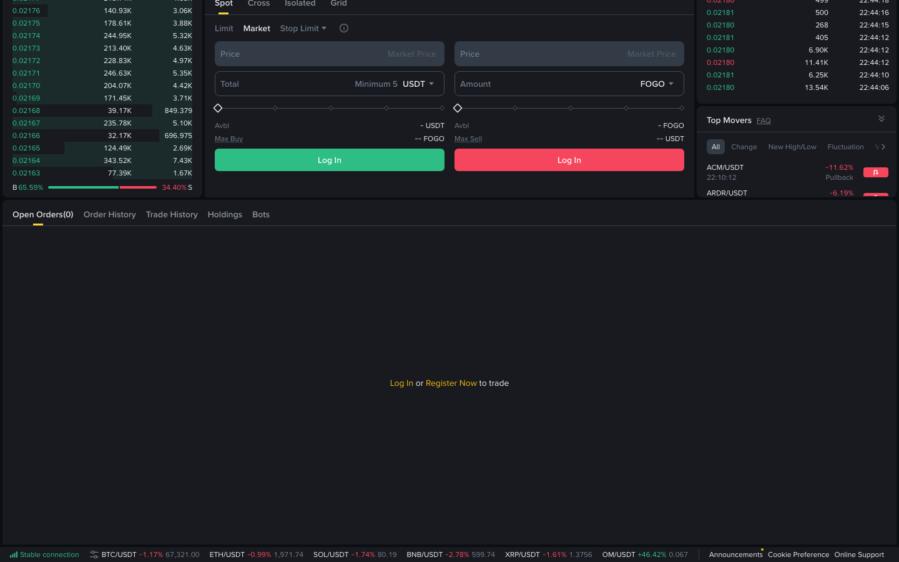
Task: Switch to the Cross margin tab
Action: (x=258, y=4)
